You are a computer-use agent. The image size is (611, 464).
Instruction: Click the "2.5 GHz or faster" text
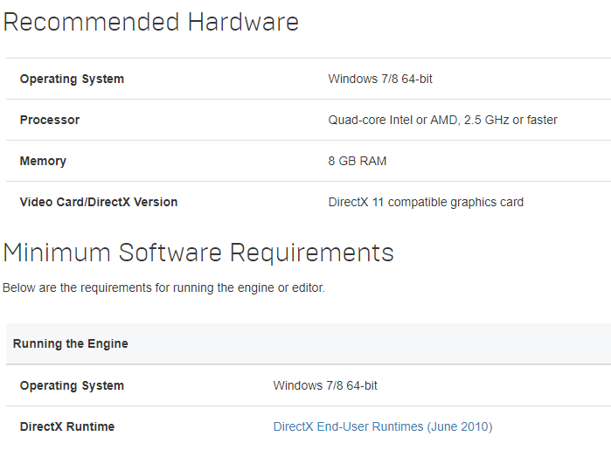click(509, 120)
